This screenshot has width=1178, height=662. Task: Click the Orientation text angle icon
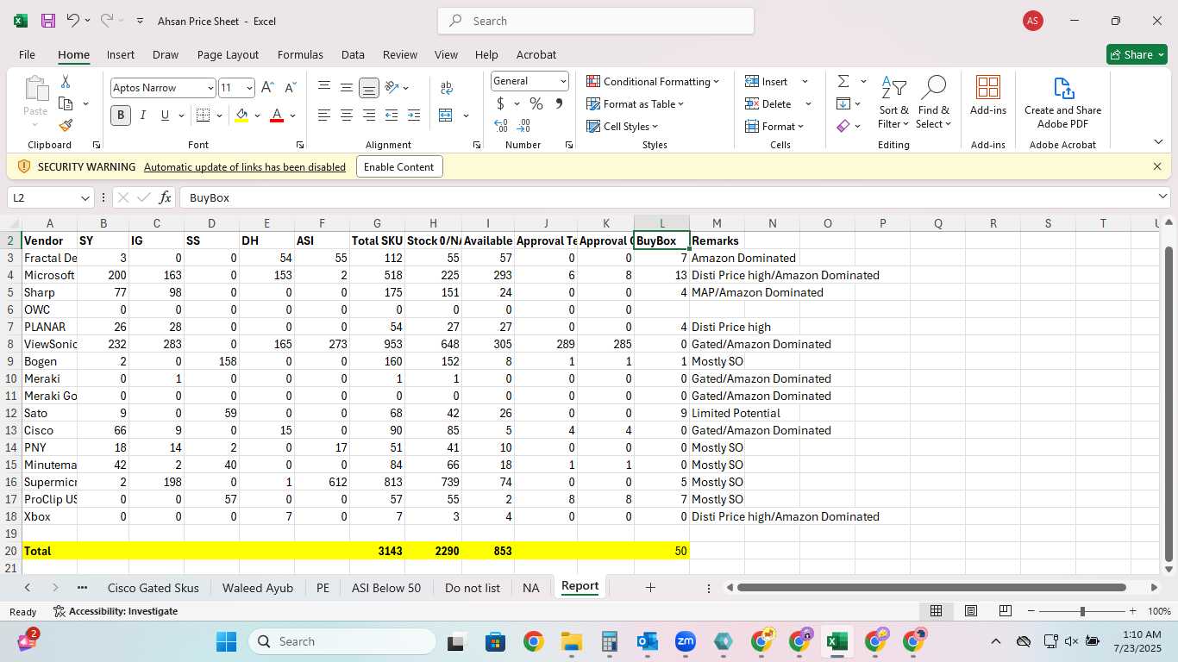click(x=392, y=87)
